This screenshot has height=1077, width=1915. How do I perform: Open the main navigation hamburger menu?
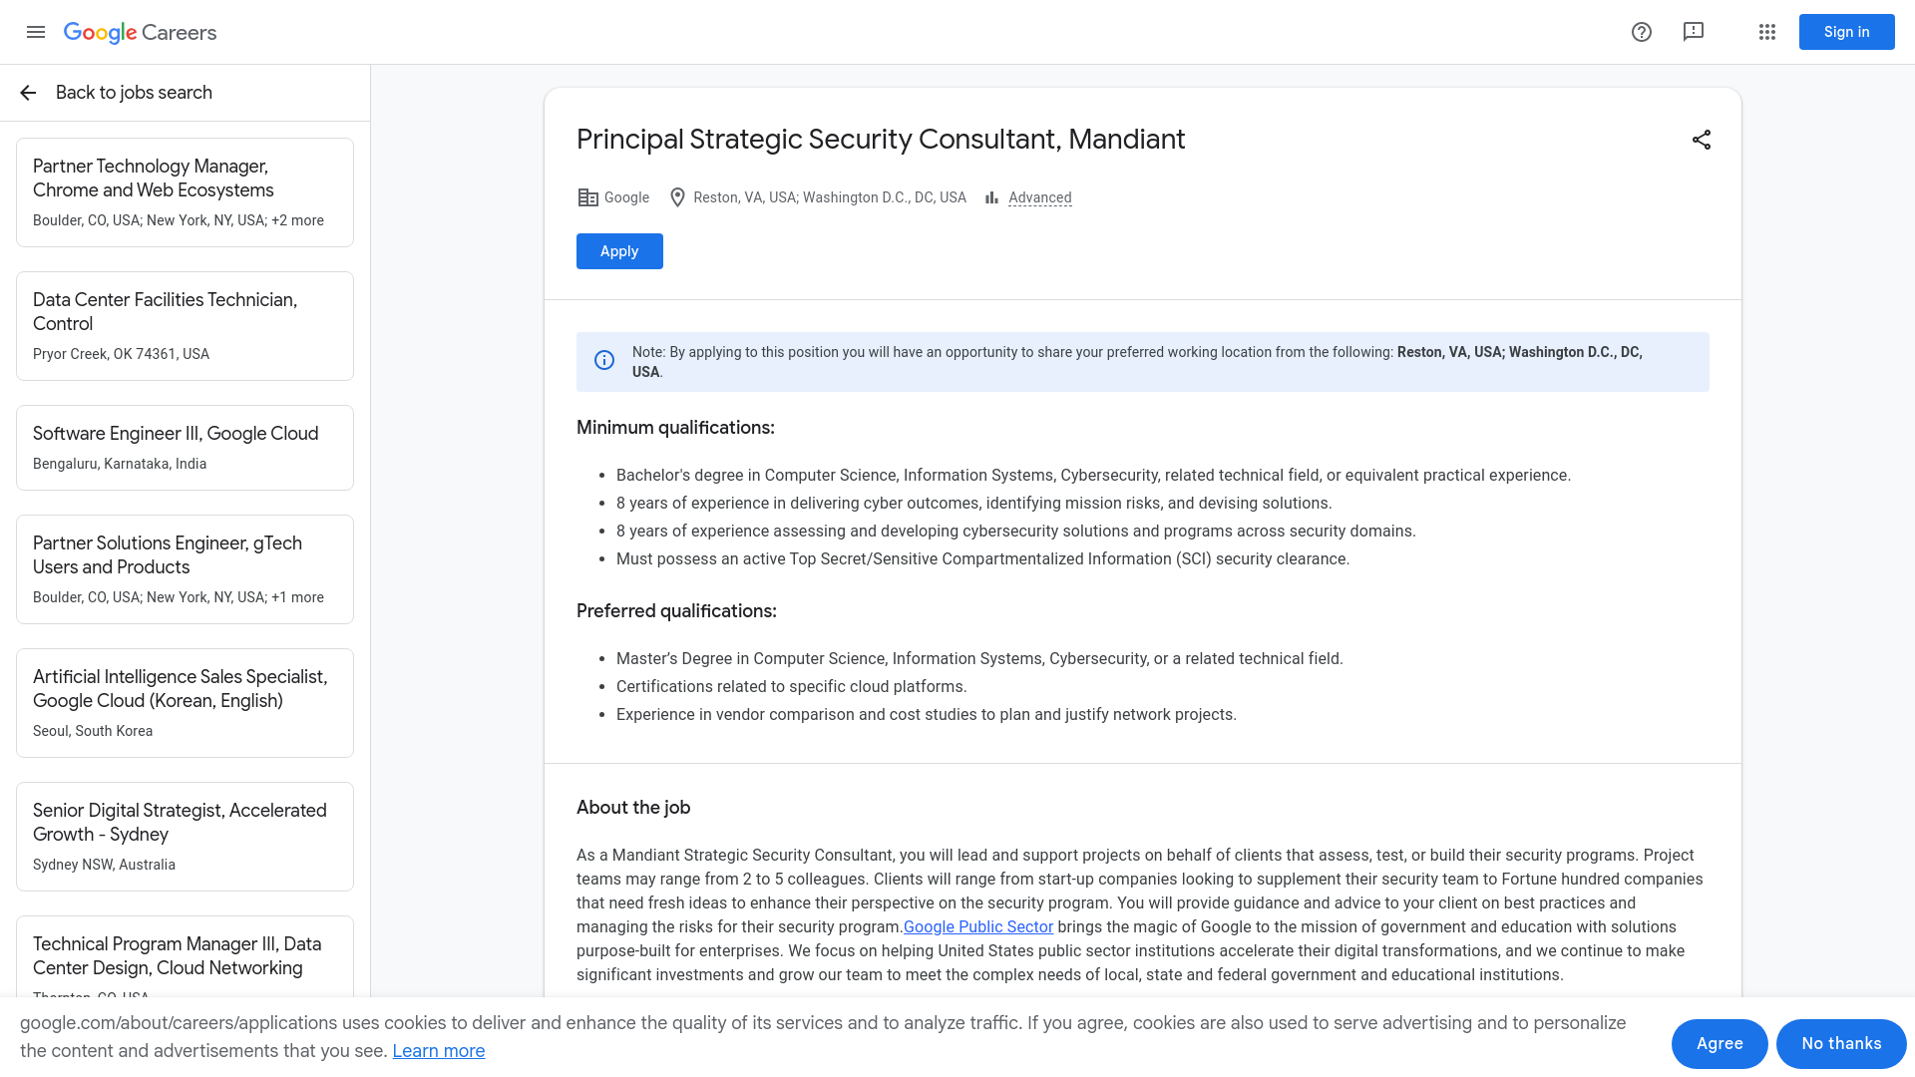click(x=36, y=32)
